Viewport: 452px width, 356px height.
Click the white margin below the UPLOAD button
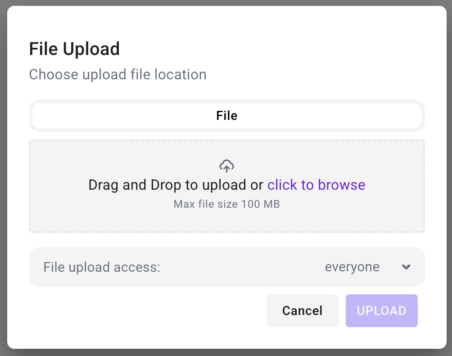(x=381, y=338)
